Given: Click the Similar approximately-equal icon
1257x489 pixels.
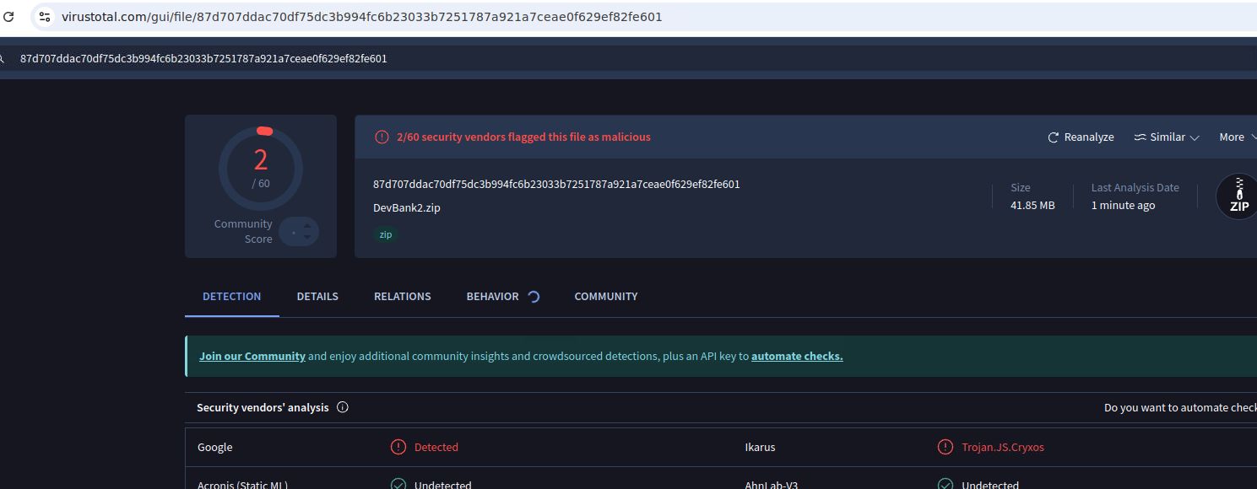Looking at the screenshot, I should 1140,137.
